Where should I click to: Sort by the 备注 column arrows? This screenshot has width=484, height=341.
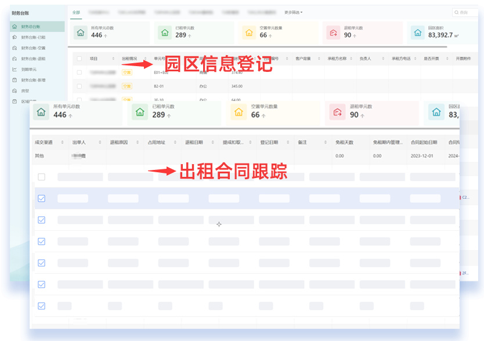click(x=326, y=142)
